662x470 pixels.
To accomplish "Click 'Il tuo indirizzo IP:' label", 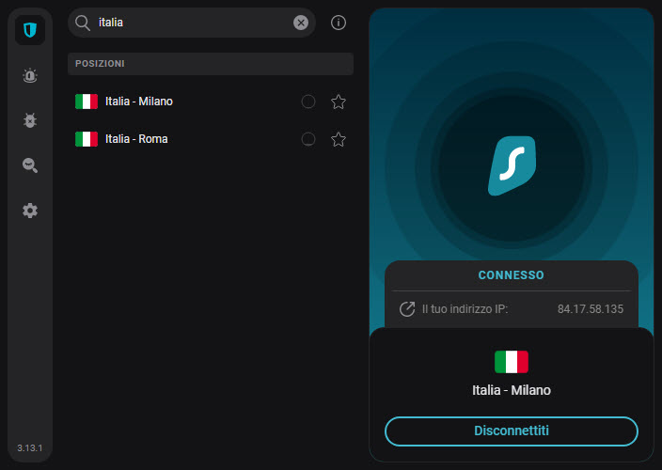I will tap(465, 309).
